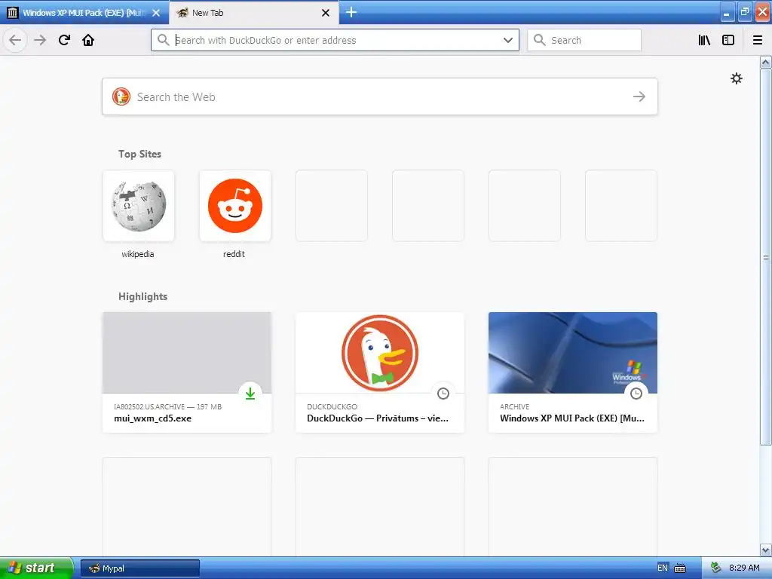
Task: Click in the address bar field
Action: (335, 40)
